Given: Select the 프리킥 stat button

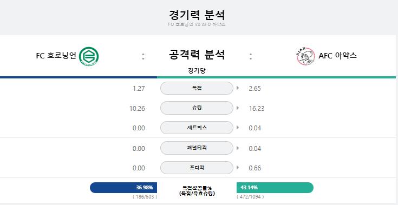Looking at the screenshot, I should [x=197, y=168].
